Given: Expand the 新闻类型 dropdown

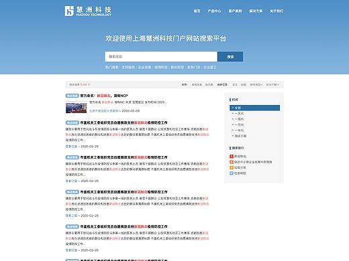Looking at the screenshot, I should pyautogui.click(x=256, y=85).
